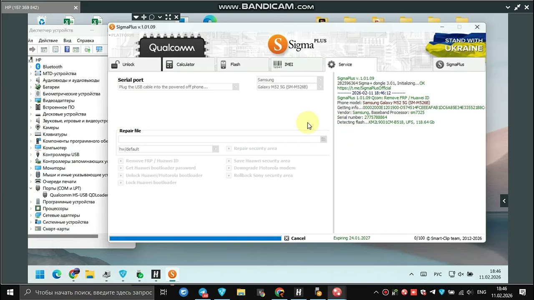Click the remote tray volume icon

tap(461, 274)
